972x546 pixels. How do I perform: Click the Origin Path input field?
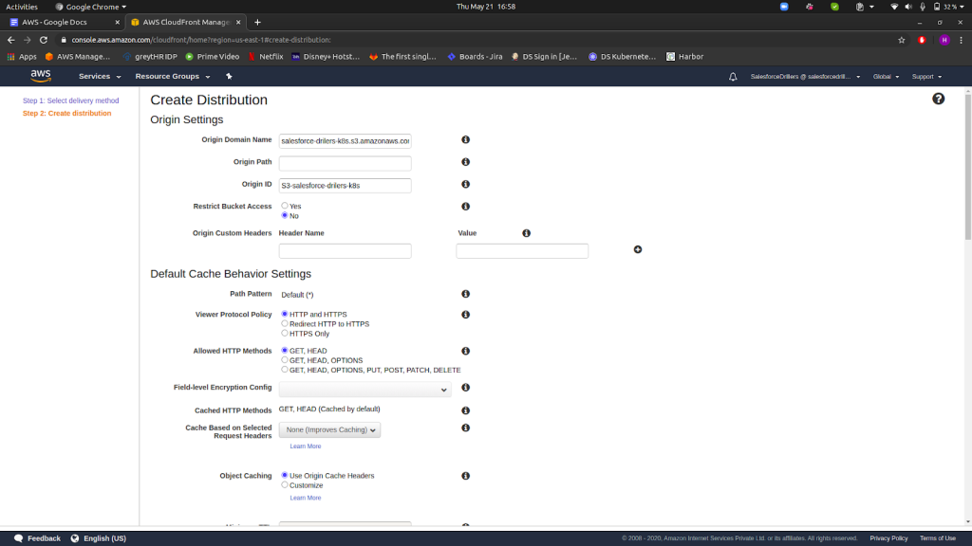click(345, 163)
